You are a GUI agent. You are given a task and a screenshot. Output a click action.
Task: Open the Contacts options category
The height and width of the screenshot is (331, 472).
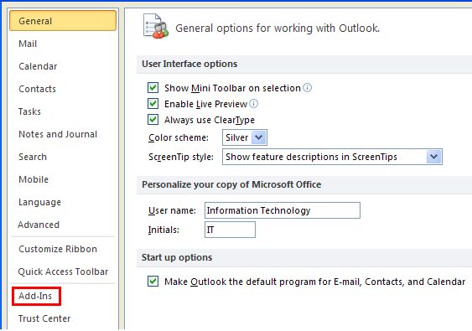pos(37,89)
